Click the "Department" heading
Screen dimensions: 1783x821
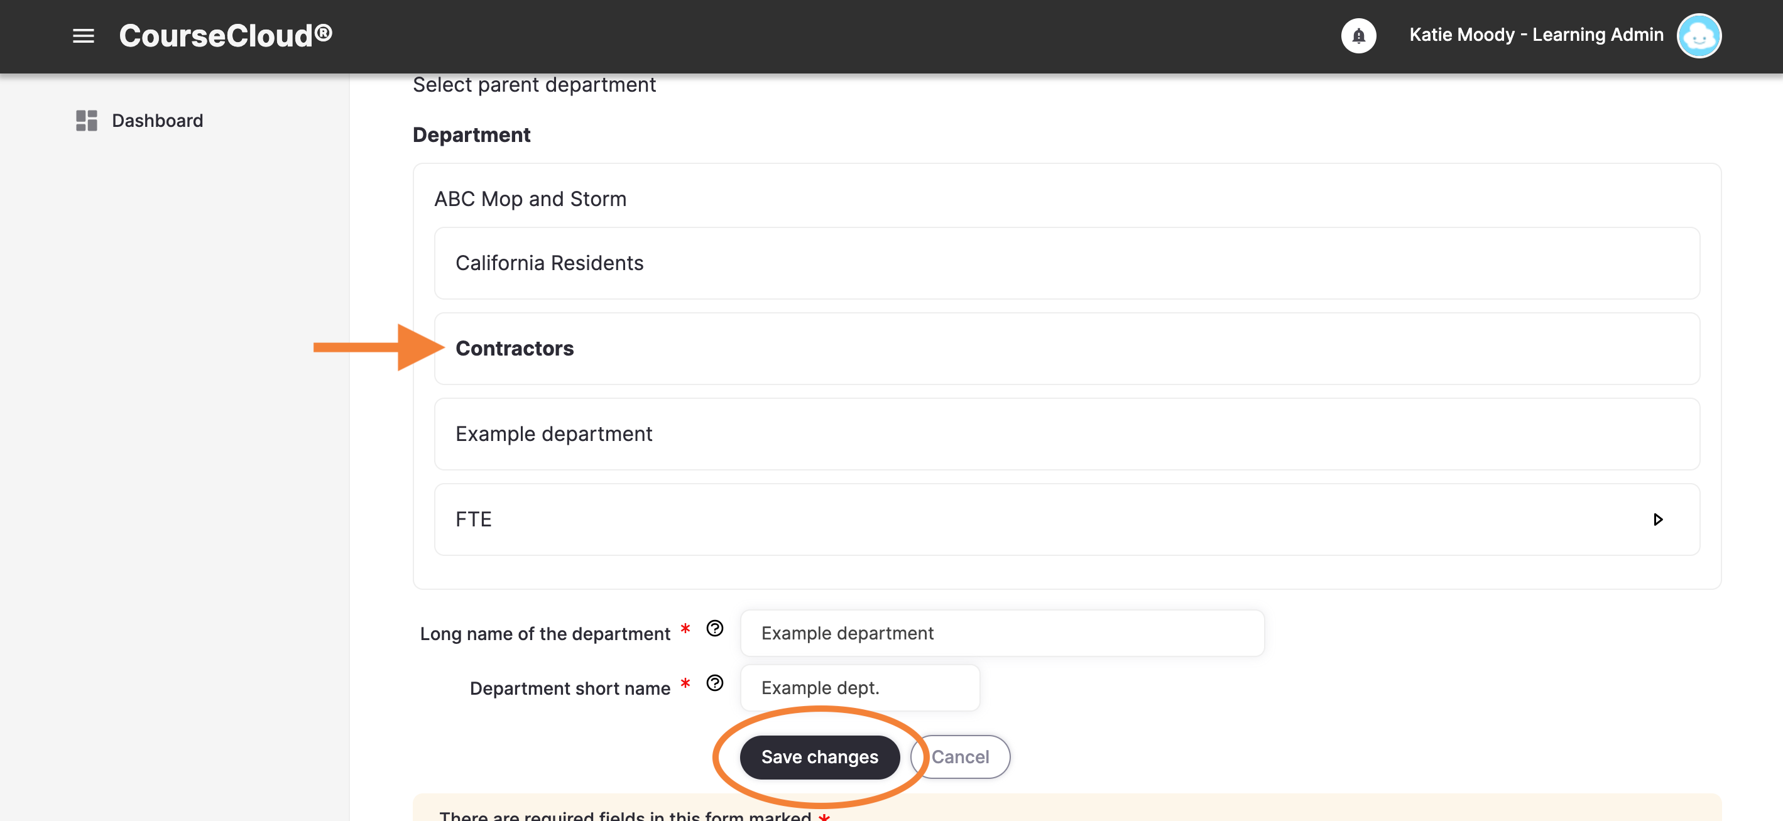[x=471, y=135]
